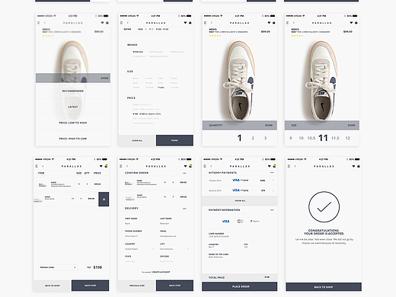Image resolution: width=396 pixels, height=297 pixels.
Task: Go back on the History Payments screen
Action: [211, 166]
